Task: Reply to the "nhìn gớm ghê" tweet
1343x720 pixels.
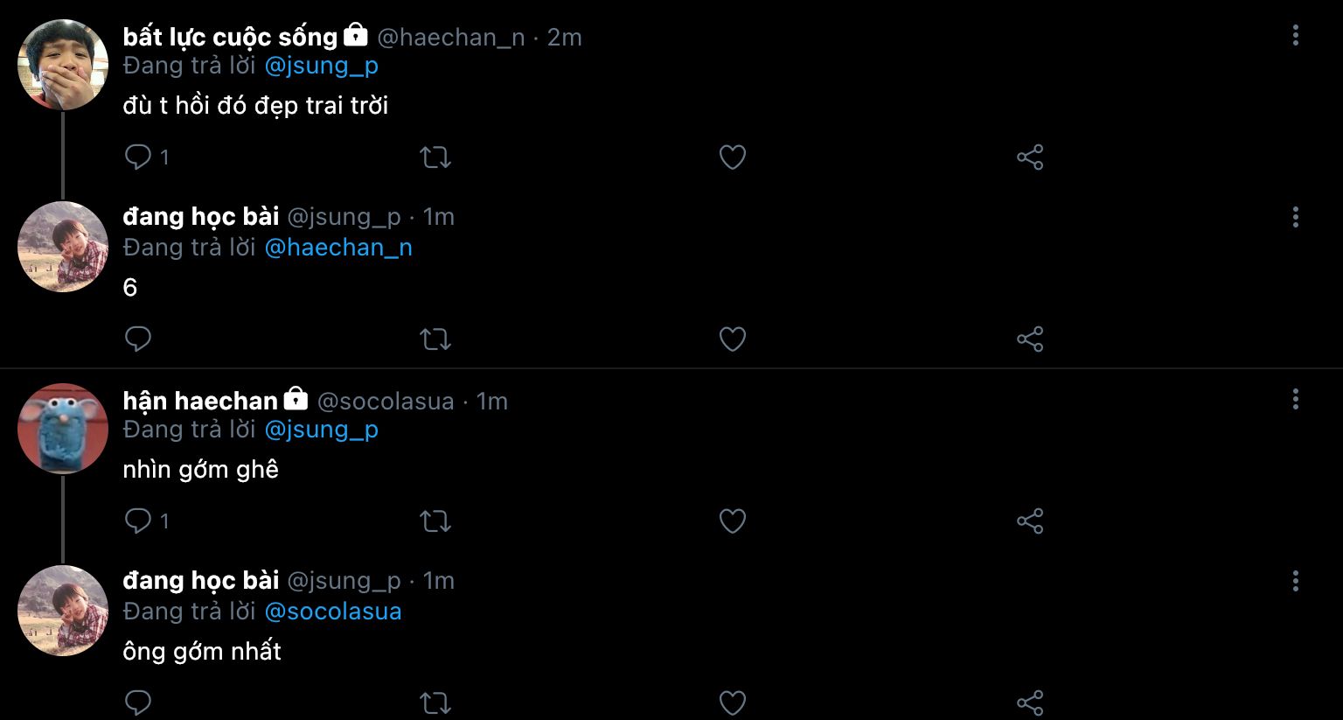Action: (138, 521)
